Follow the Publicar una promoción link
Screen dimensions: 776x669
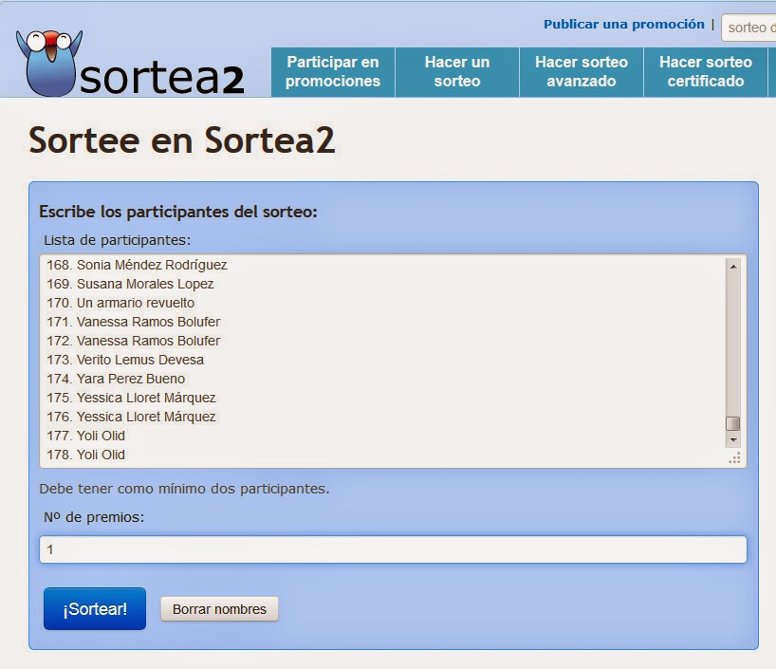(623, 25)
